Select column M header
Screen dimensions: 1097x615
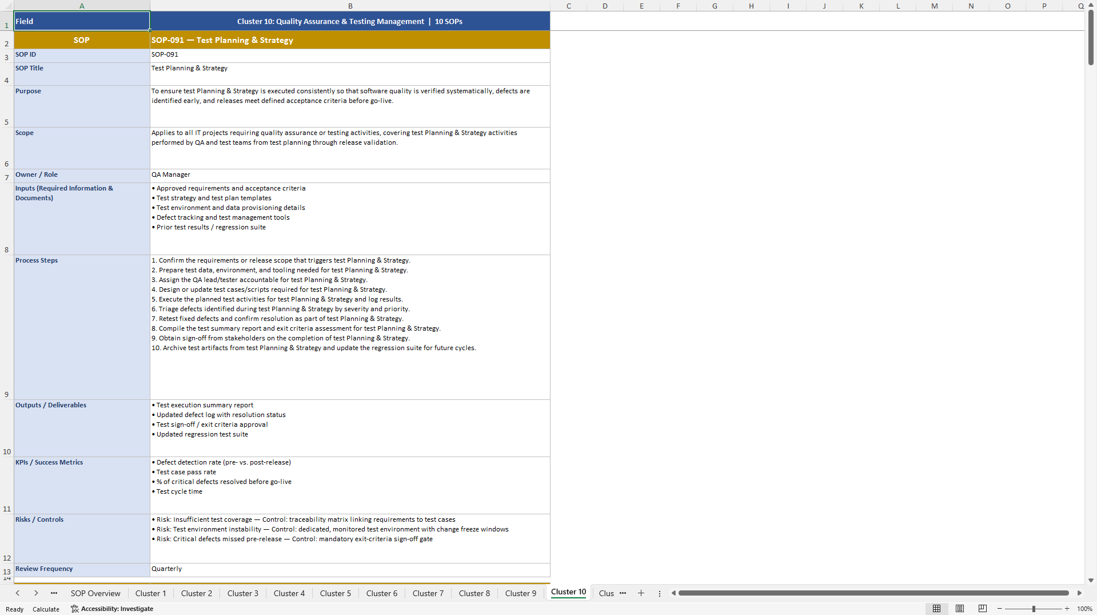[x=934, y=6]
